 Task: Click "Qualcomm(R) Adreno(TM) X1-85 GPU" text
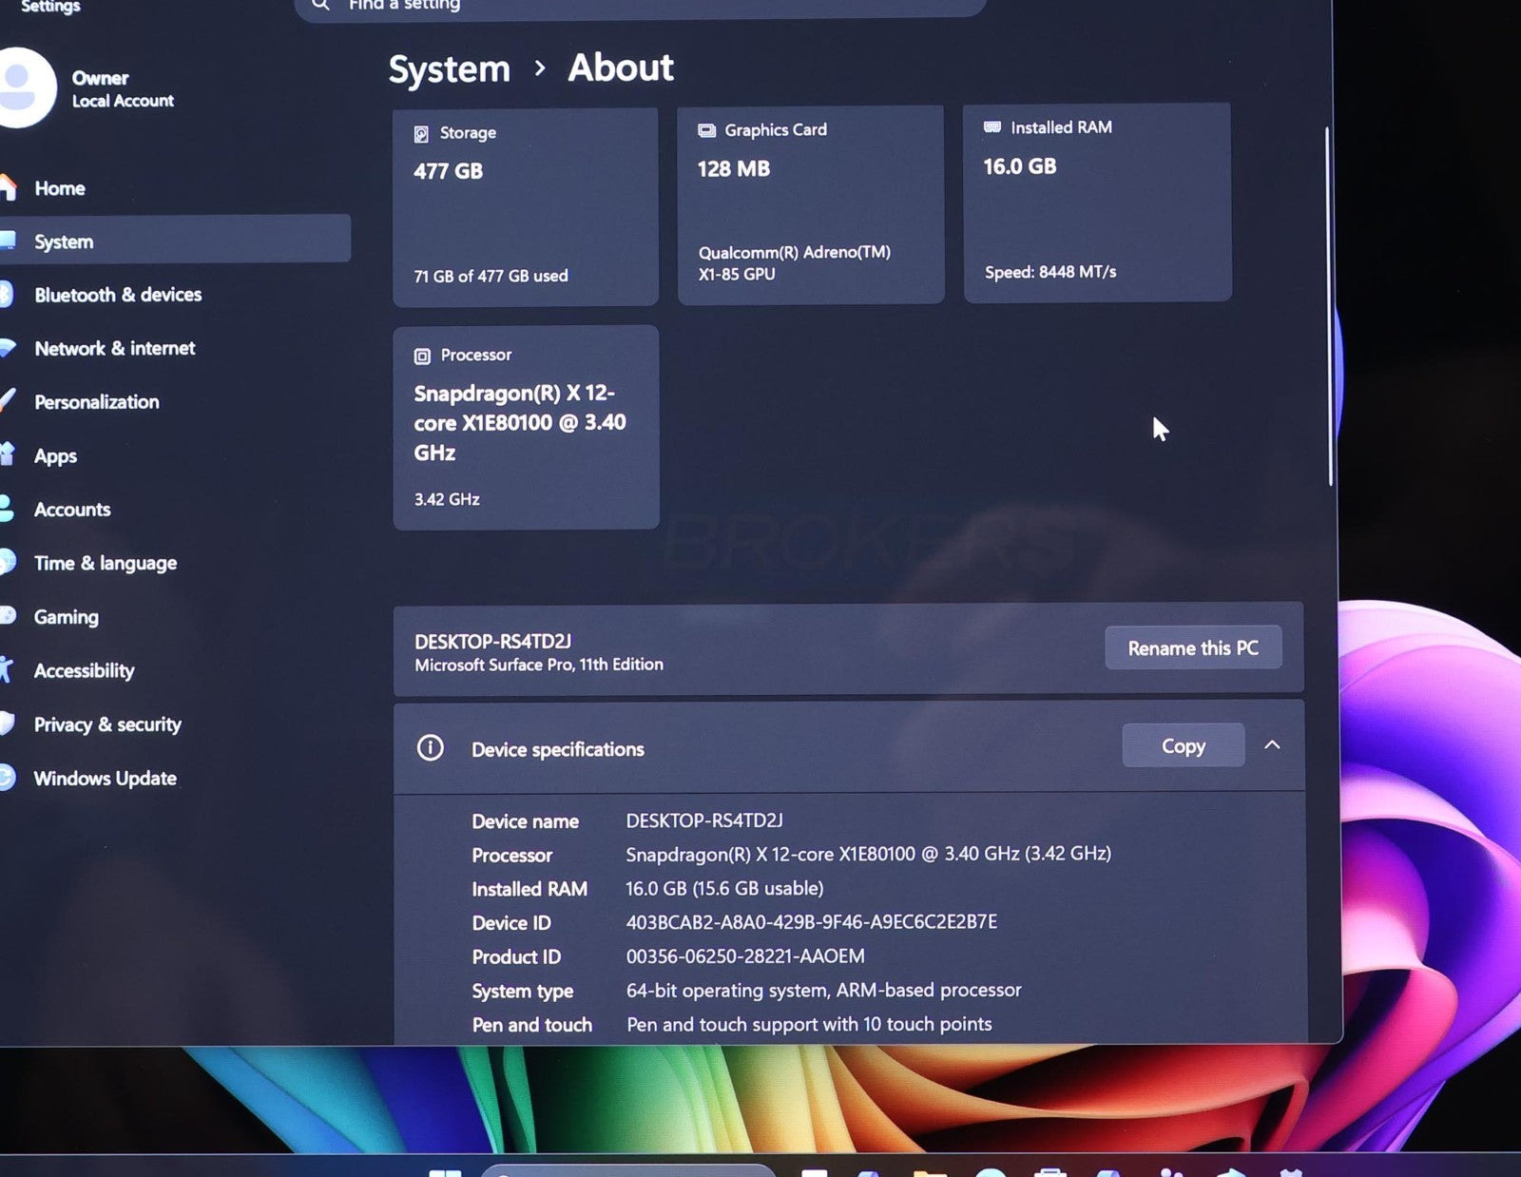tap(795, 262)
